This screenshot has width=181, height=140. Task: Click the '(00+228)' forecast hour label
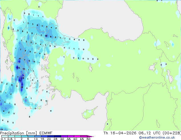pyautogui.click(x=172, y=133)
